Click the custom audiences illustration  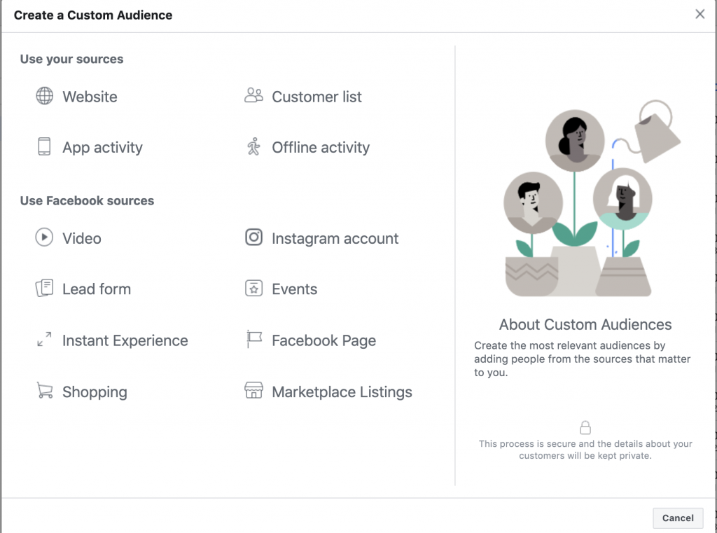[592, 198]
